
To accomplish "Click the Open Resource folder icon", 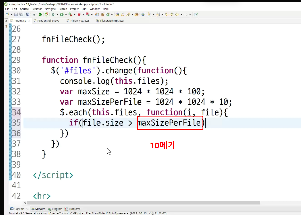I will click(122, 14).
